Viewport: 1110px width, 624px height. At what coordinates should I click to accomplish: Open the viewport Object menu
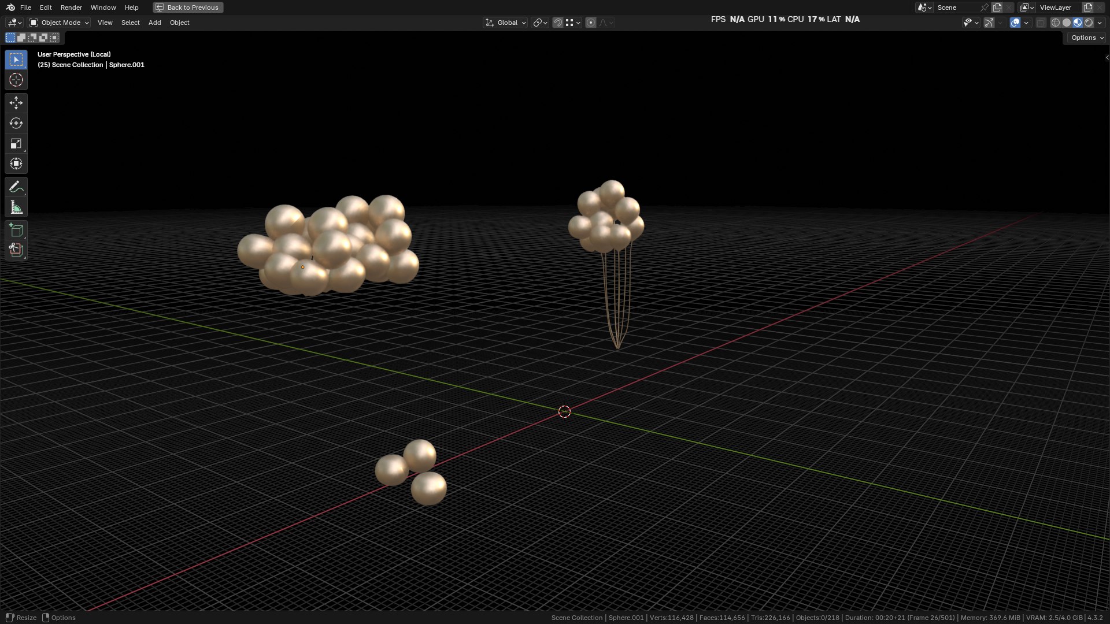pos(179,23)
